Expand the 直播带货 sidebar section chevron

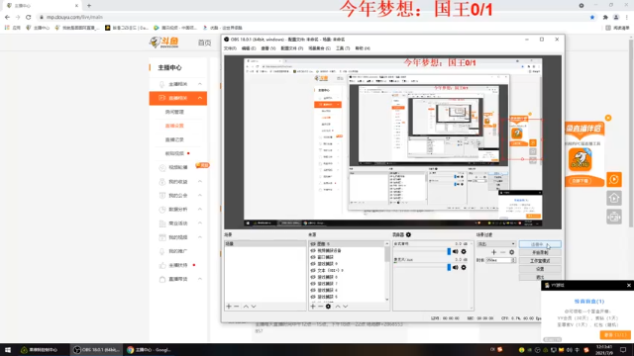(x=200, y=279)
